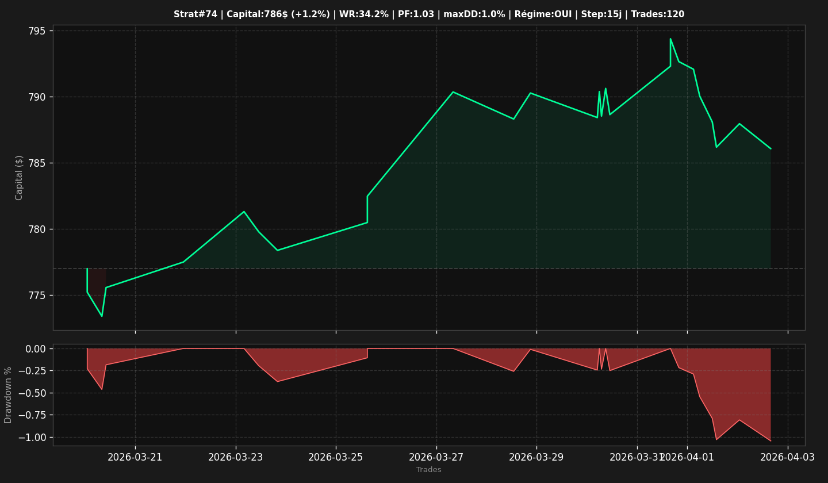The width and height of the screenshot is (828, 483).
Task: Click the 2026-03-21 date tick label
Action: pos(135,457)
